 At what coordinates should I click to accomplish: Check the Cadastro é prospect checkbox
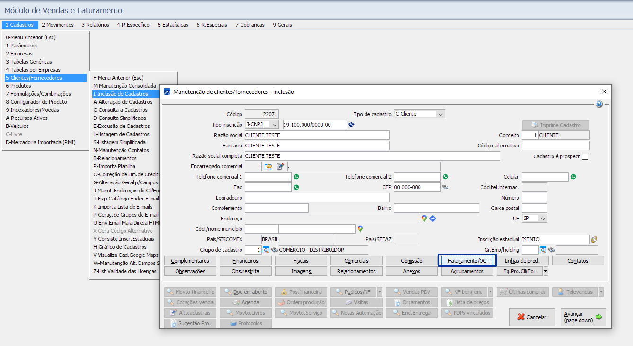coord(585,157)
